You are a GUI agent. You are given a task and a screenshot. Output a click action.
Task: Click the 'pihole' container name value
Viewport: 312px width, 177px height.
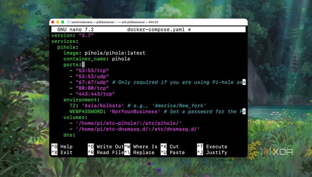[x=121, y=59]
